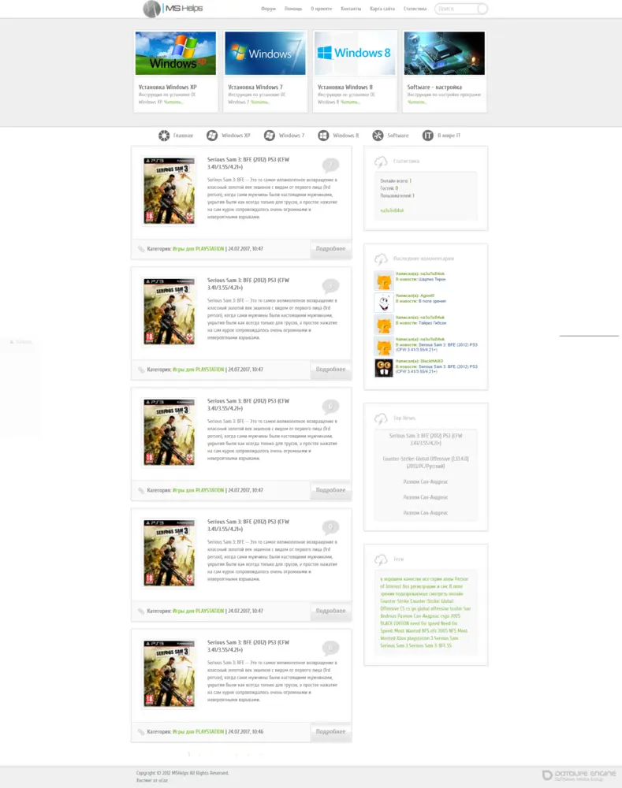
Task: Click the csgo tag in tags block
Action: coord(444,616)
